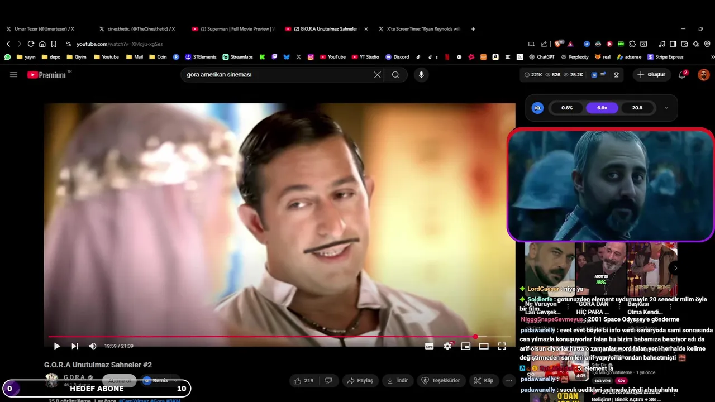Clear the search query with the X
This screenshot has height=402, width=715.
click(x=377, y=75)
